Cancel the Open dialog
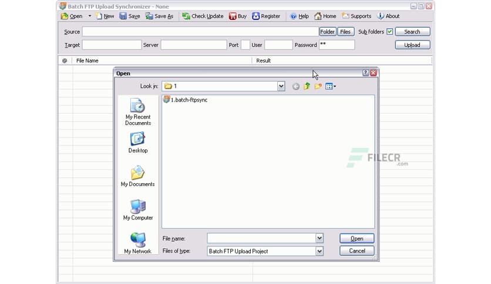Viewport: 491px width, 284px height. [357, 251]
